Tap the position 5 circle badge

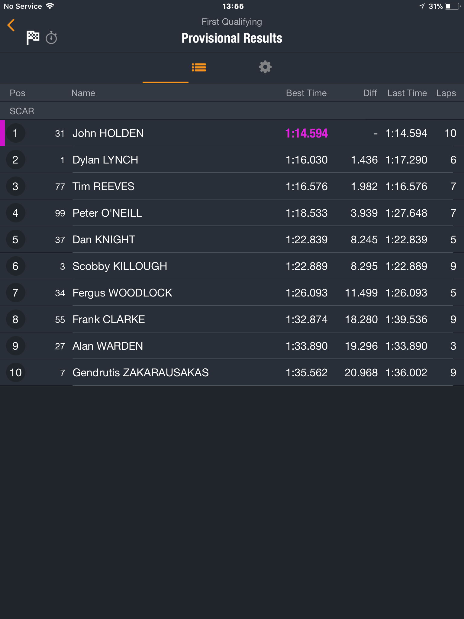(15, 240)
